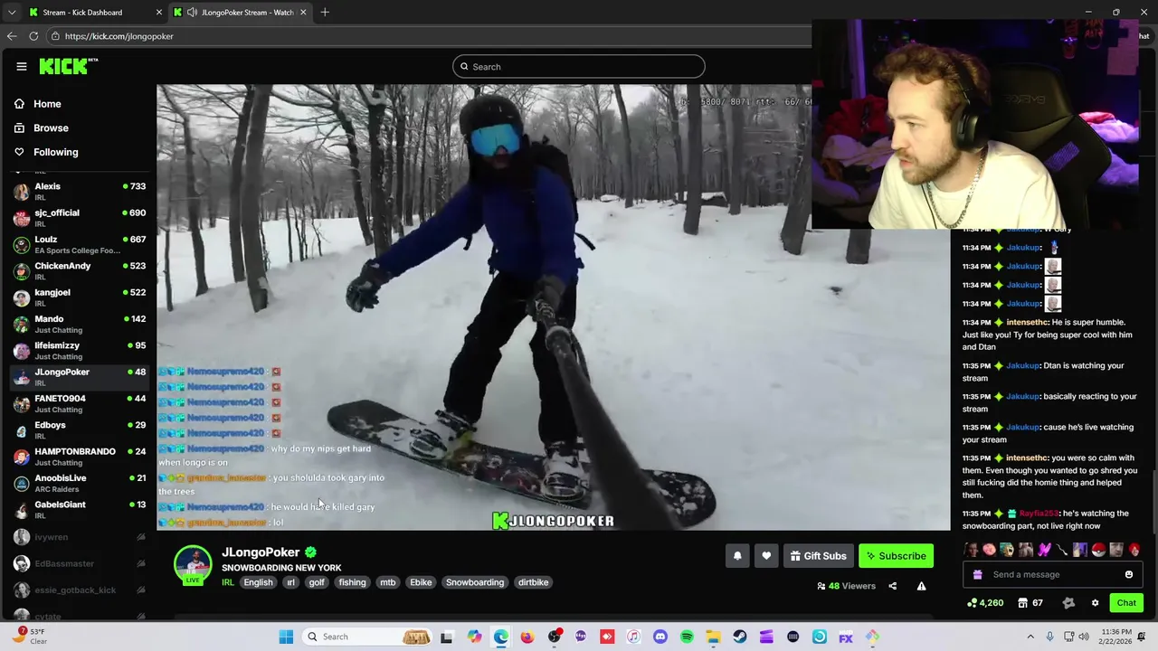Open FANETO904 channel in sidebar
1158x651 pixels.
click(80, 403)
